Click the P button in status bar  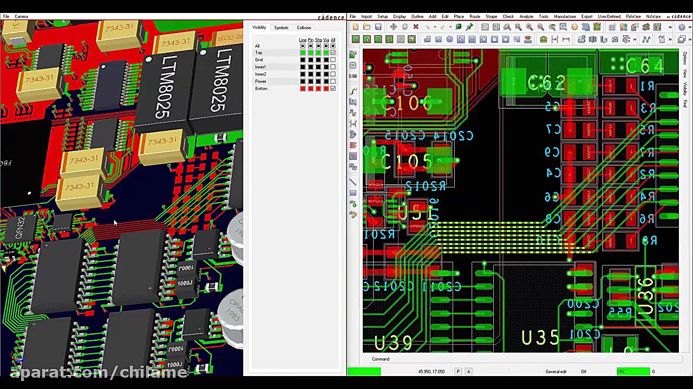458,372
